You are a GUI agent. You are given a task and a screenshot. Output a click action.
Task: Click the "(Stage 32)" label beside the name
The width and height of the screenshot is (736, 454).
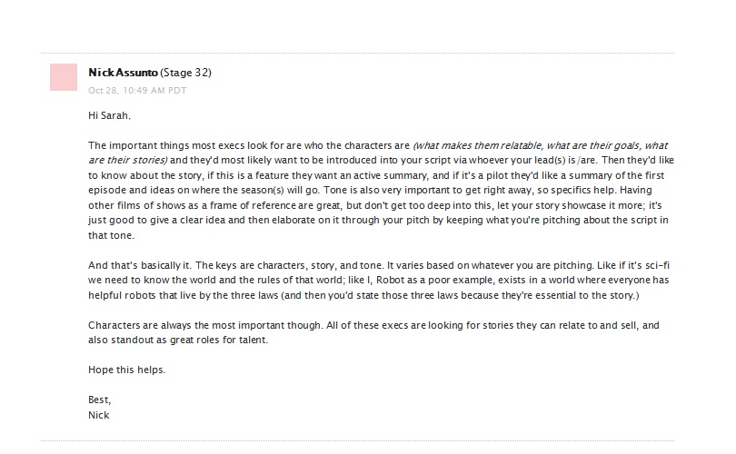click(x=186, y=73)
